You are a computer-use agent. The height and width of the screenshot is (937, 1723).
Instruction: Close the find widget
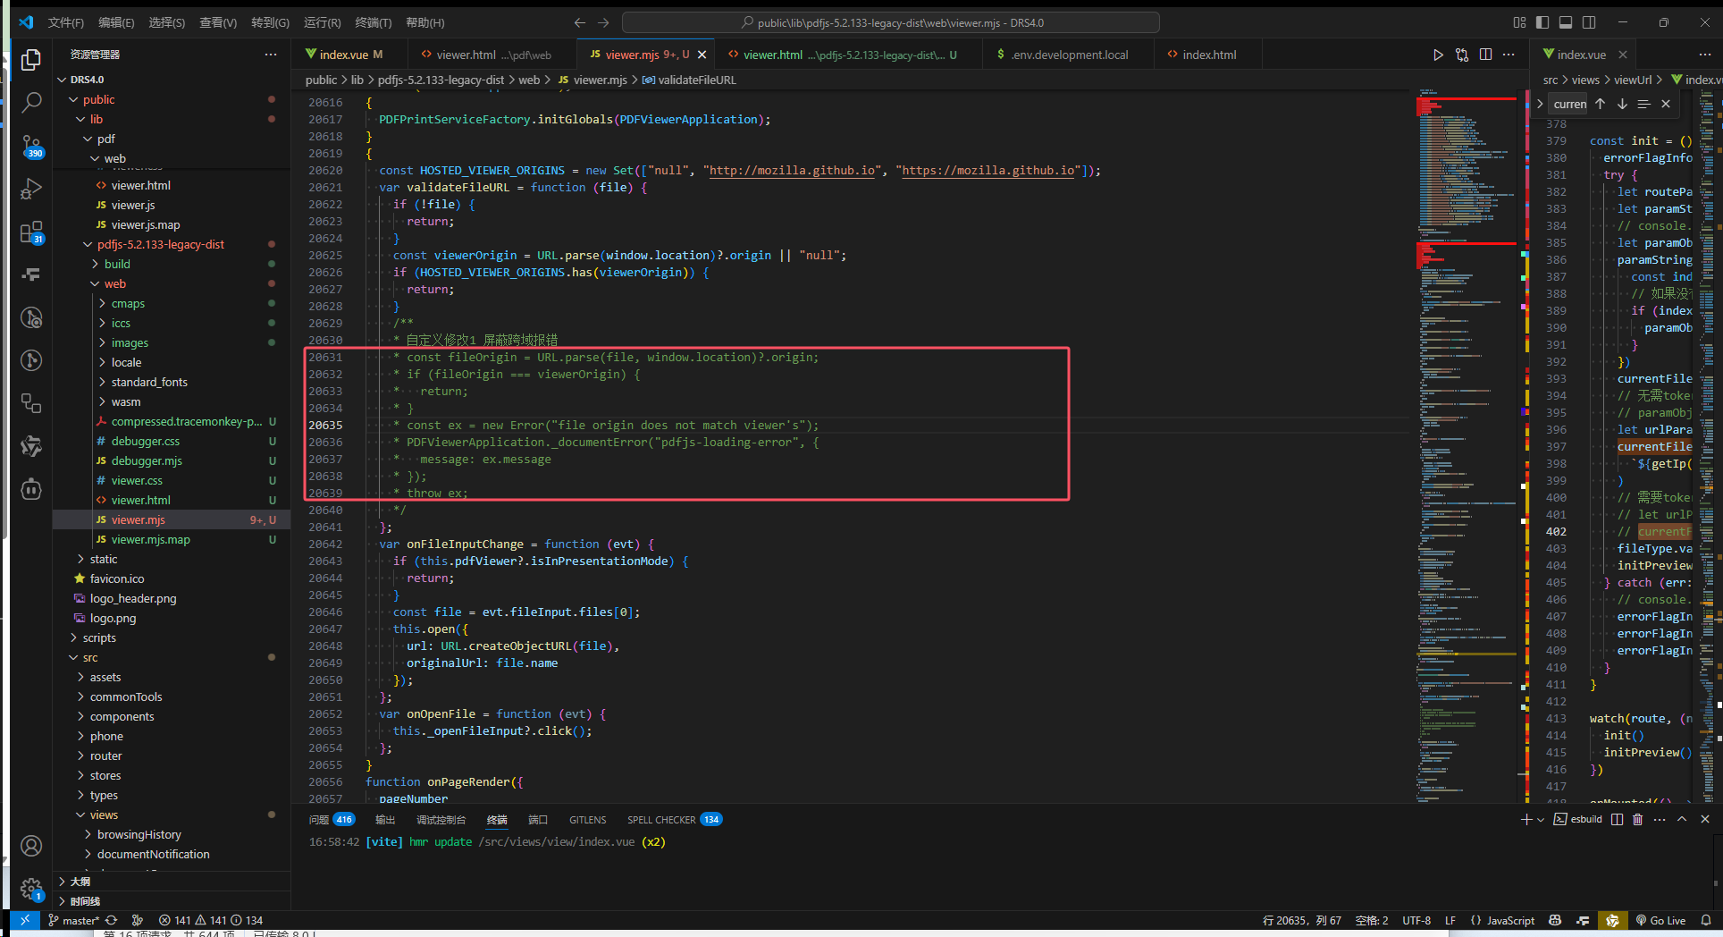(1666, 104)
